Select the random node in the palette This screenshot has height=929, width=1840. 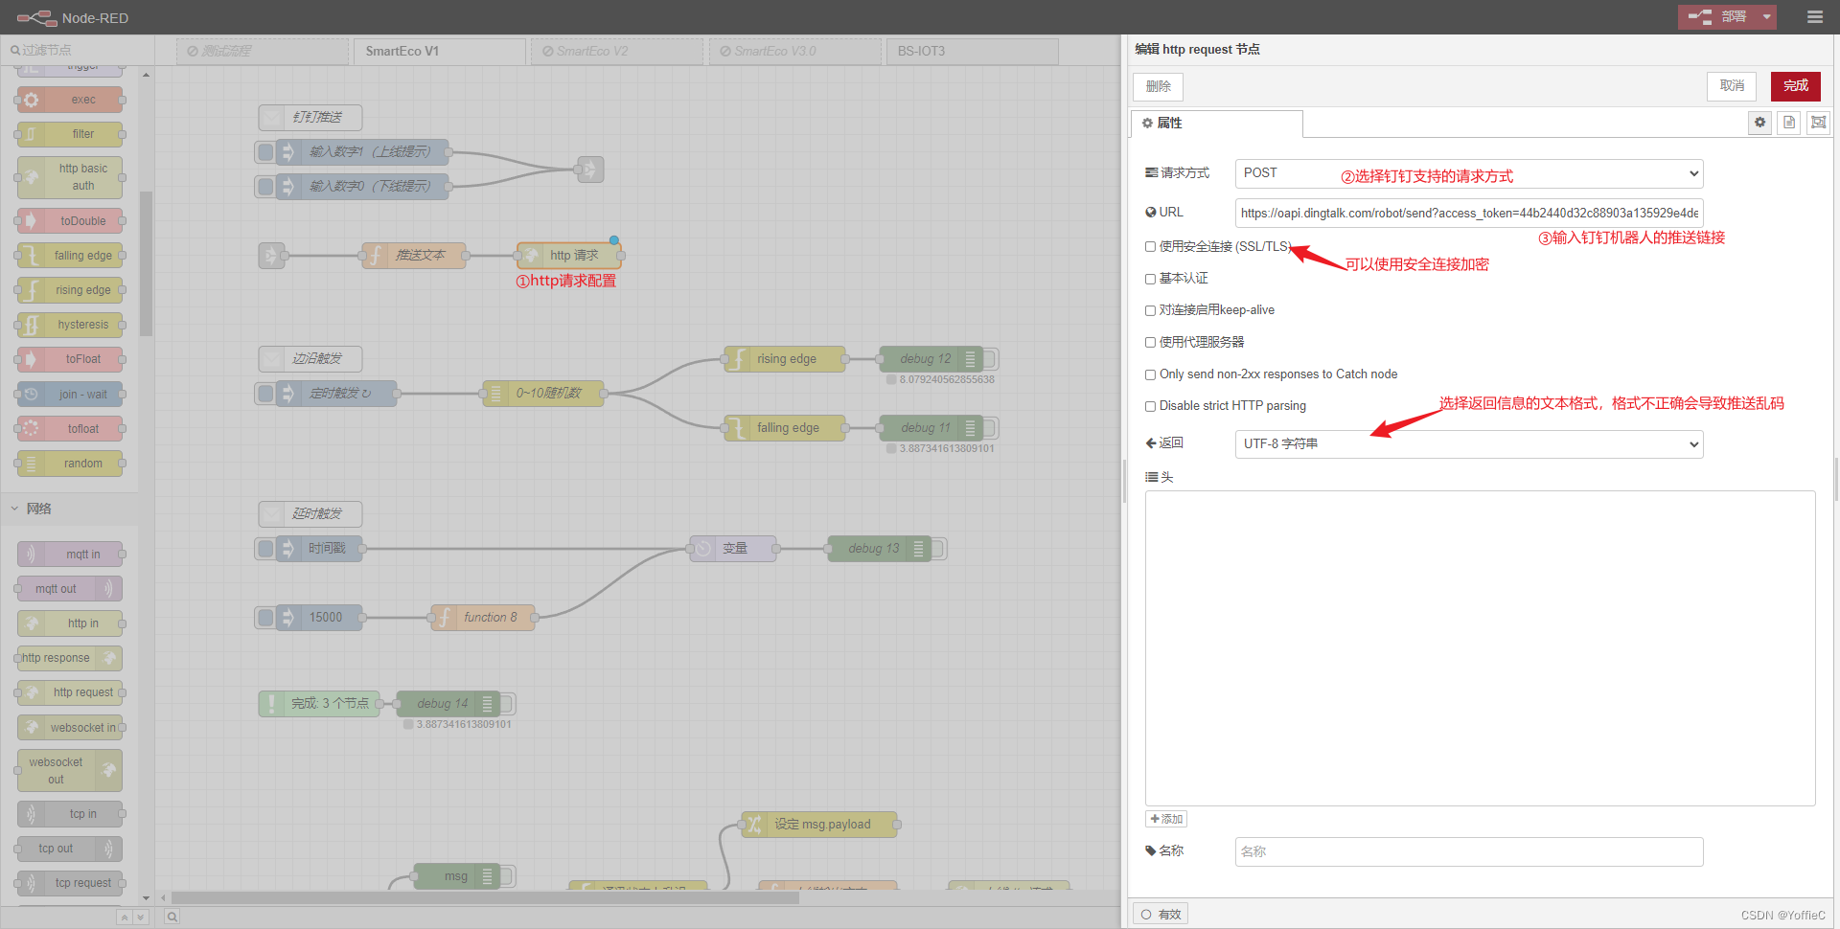pos(69,464)
